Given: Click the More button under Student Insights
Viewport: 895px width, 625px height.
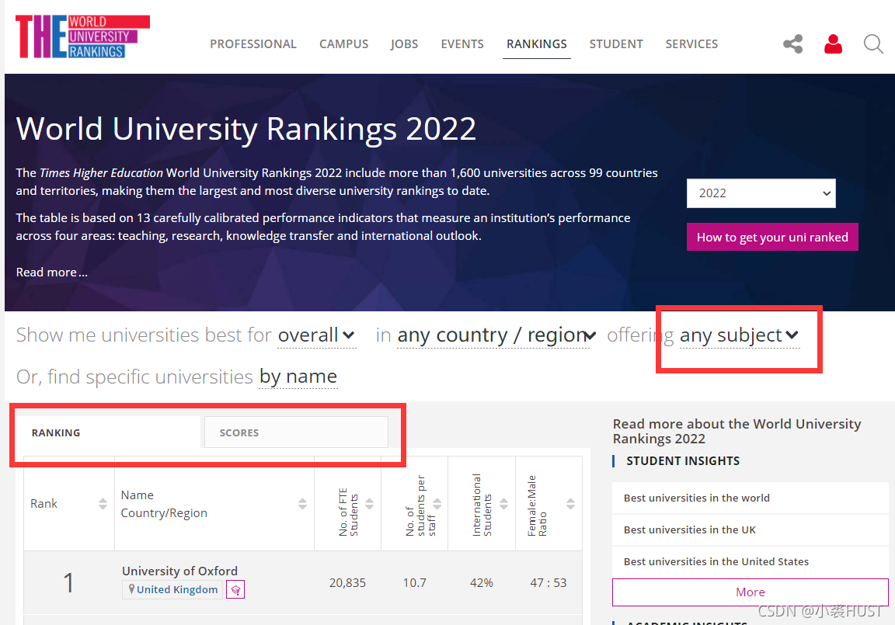Looking at the screenshot, I should (750, 592).
